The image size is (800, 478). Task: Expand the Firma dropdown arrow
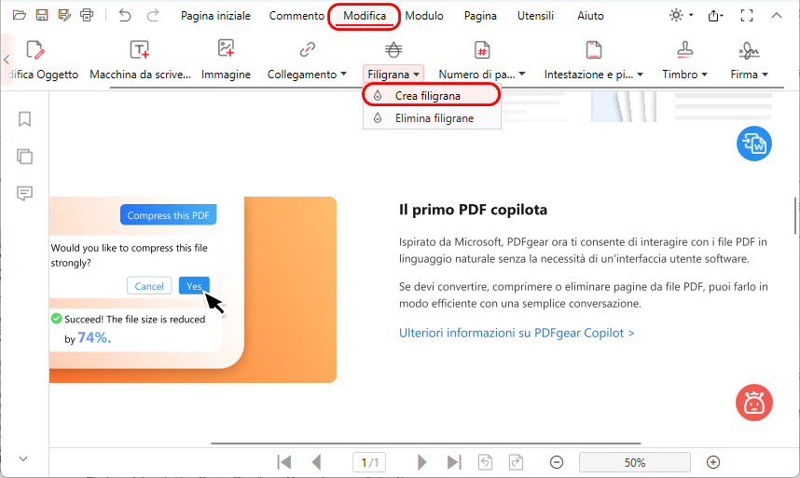coord(765,75)
